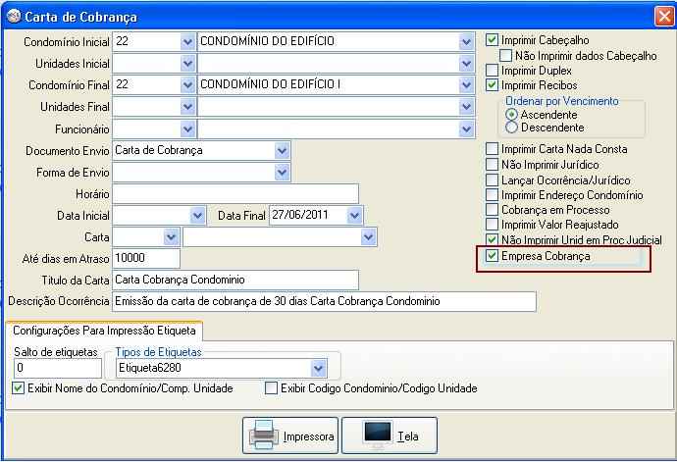Open the Documento Envio dropdown
Image resolution: width=677 pixels, height=462 pixels.
click(283, 150)
